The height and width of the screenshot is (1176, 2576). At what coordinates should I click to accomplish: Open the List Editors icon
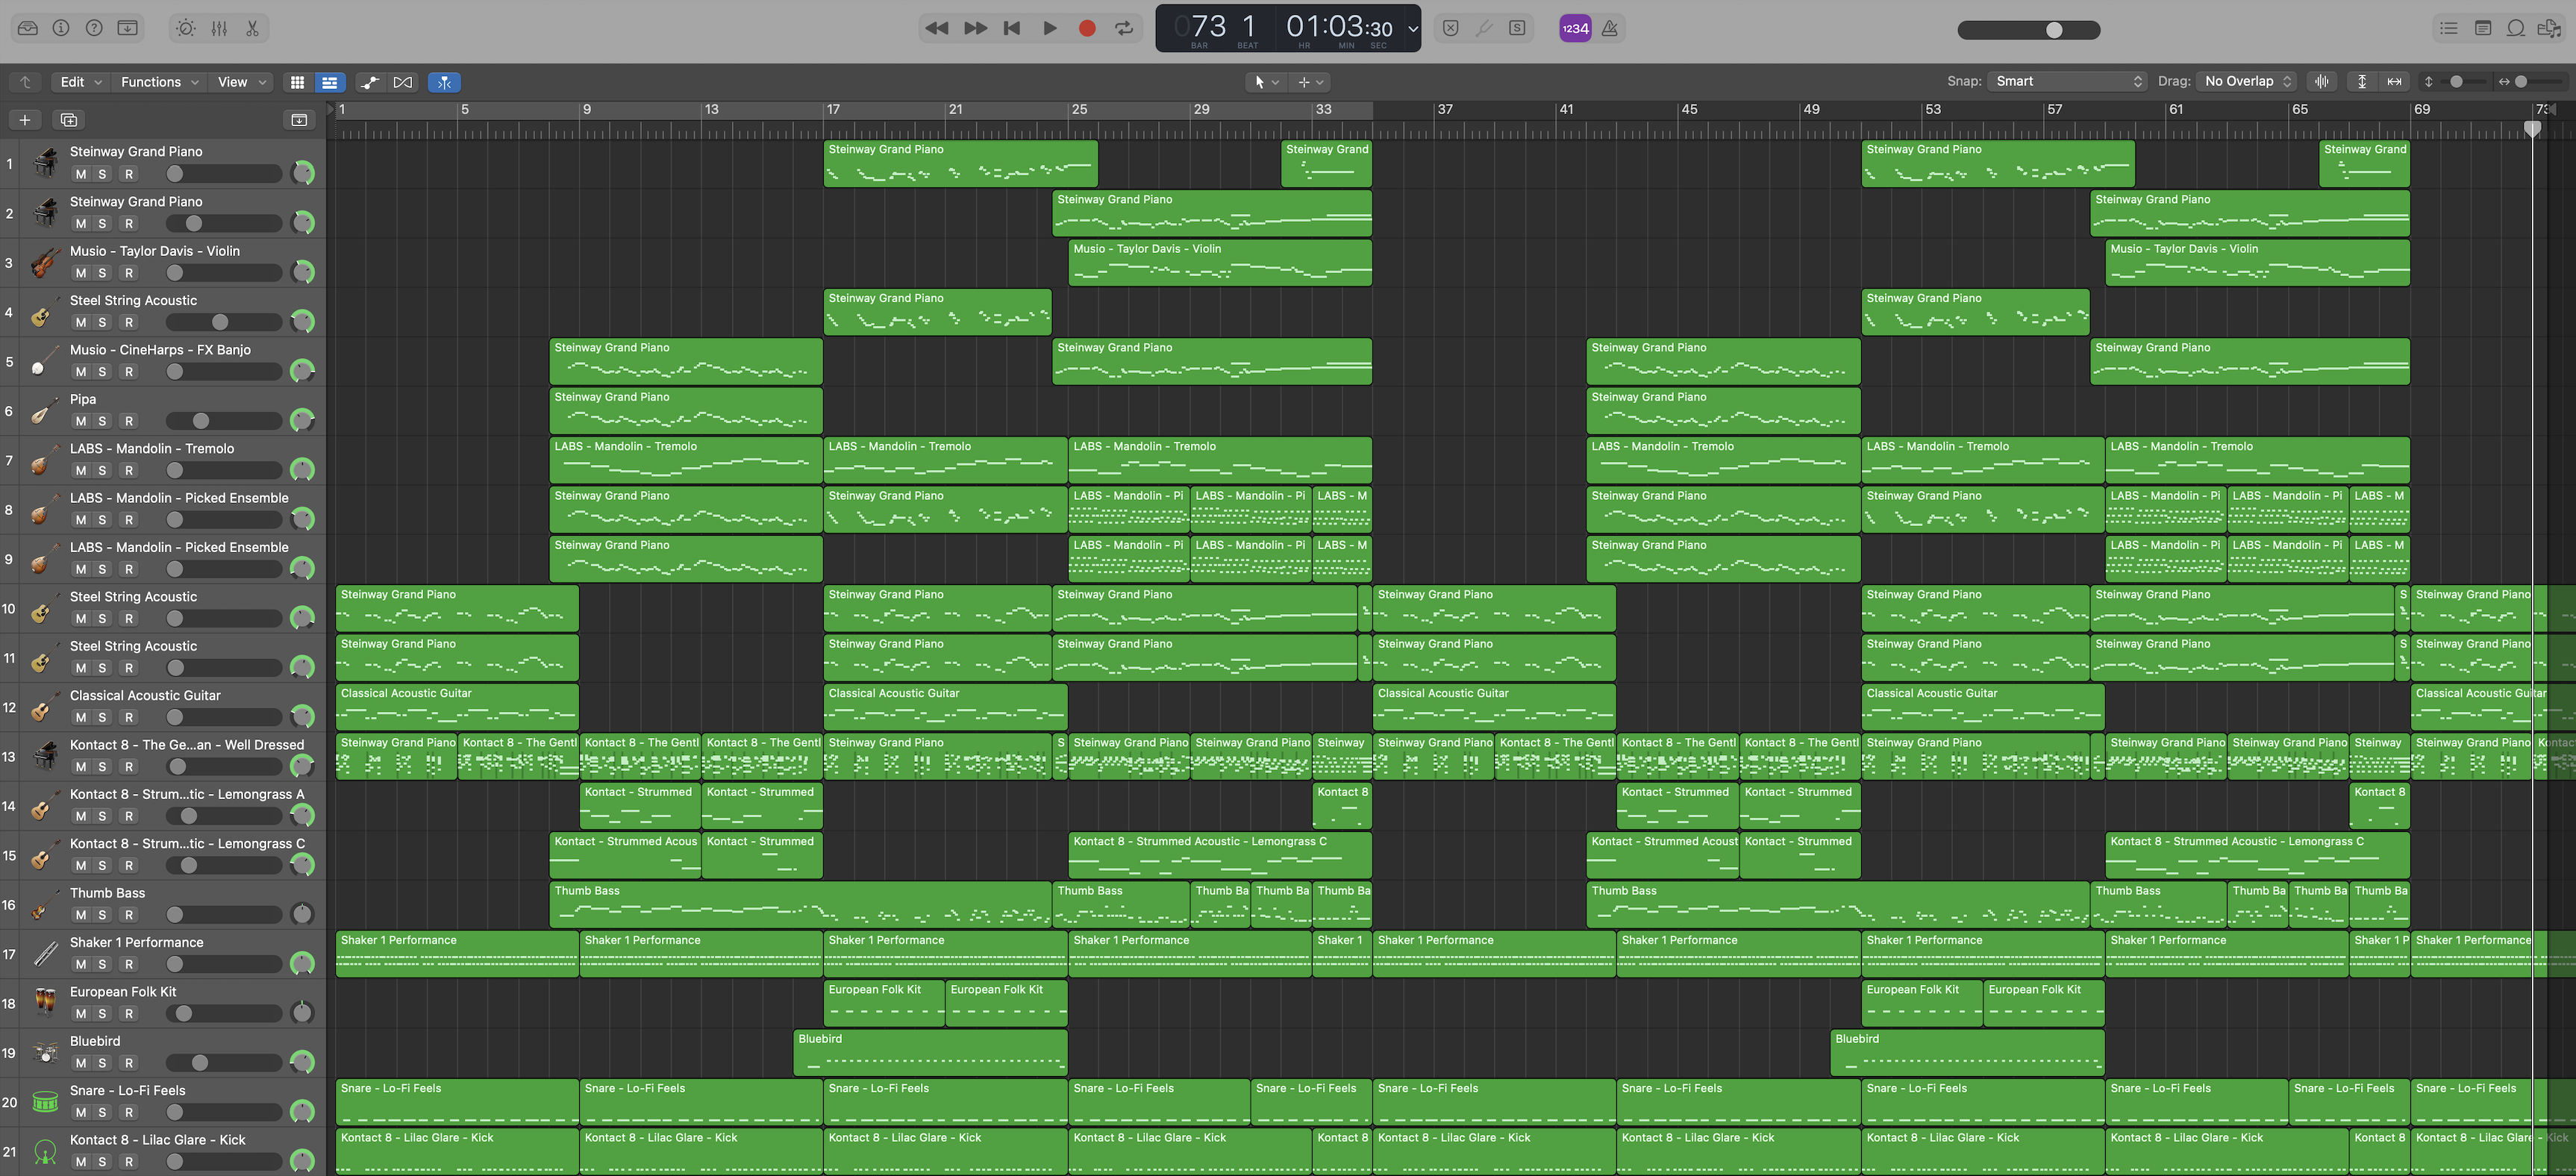2449,28
